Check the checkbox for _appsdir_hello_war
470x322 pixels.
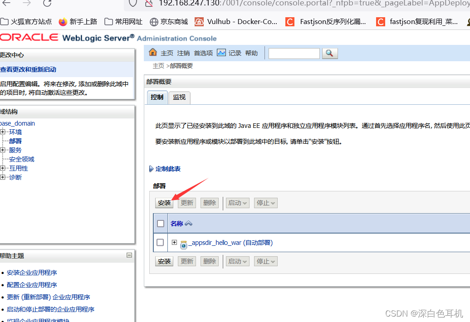point(160,242)
